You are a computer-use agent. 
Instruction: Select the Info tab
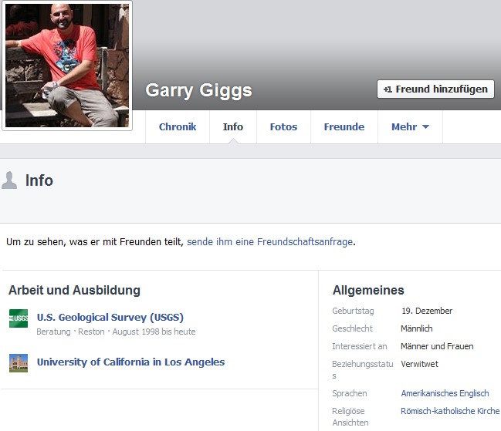233,127
